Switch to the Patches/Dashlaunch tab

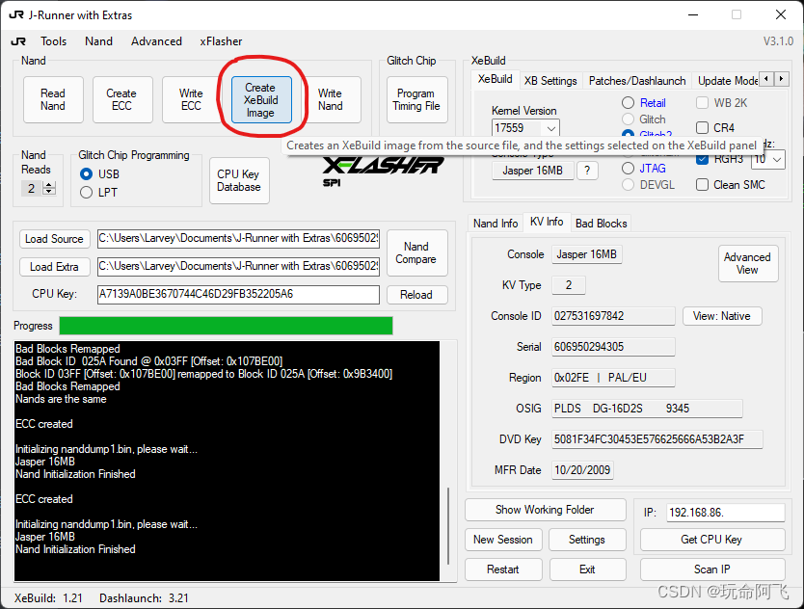coord(637,81)
